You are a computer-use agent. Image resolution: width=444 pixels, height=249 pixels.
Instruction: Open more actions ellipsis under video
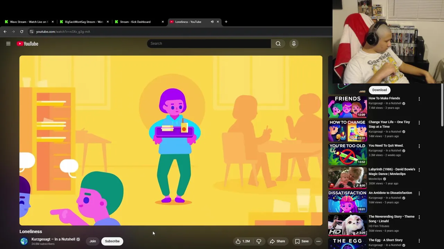click(x=318, y=241)
